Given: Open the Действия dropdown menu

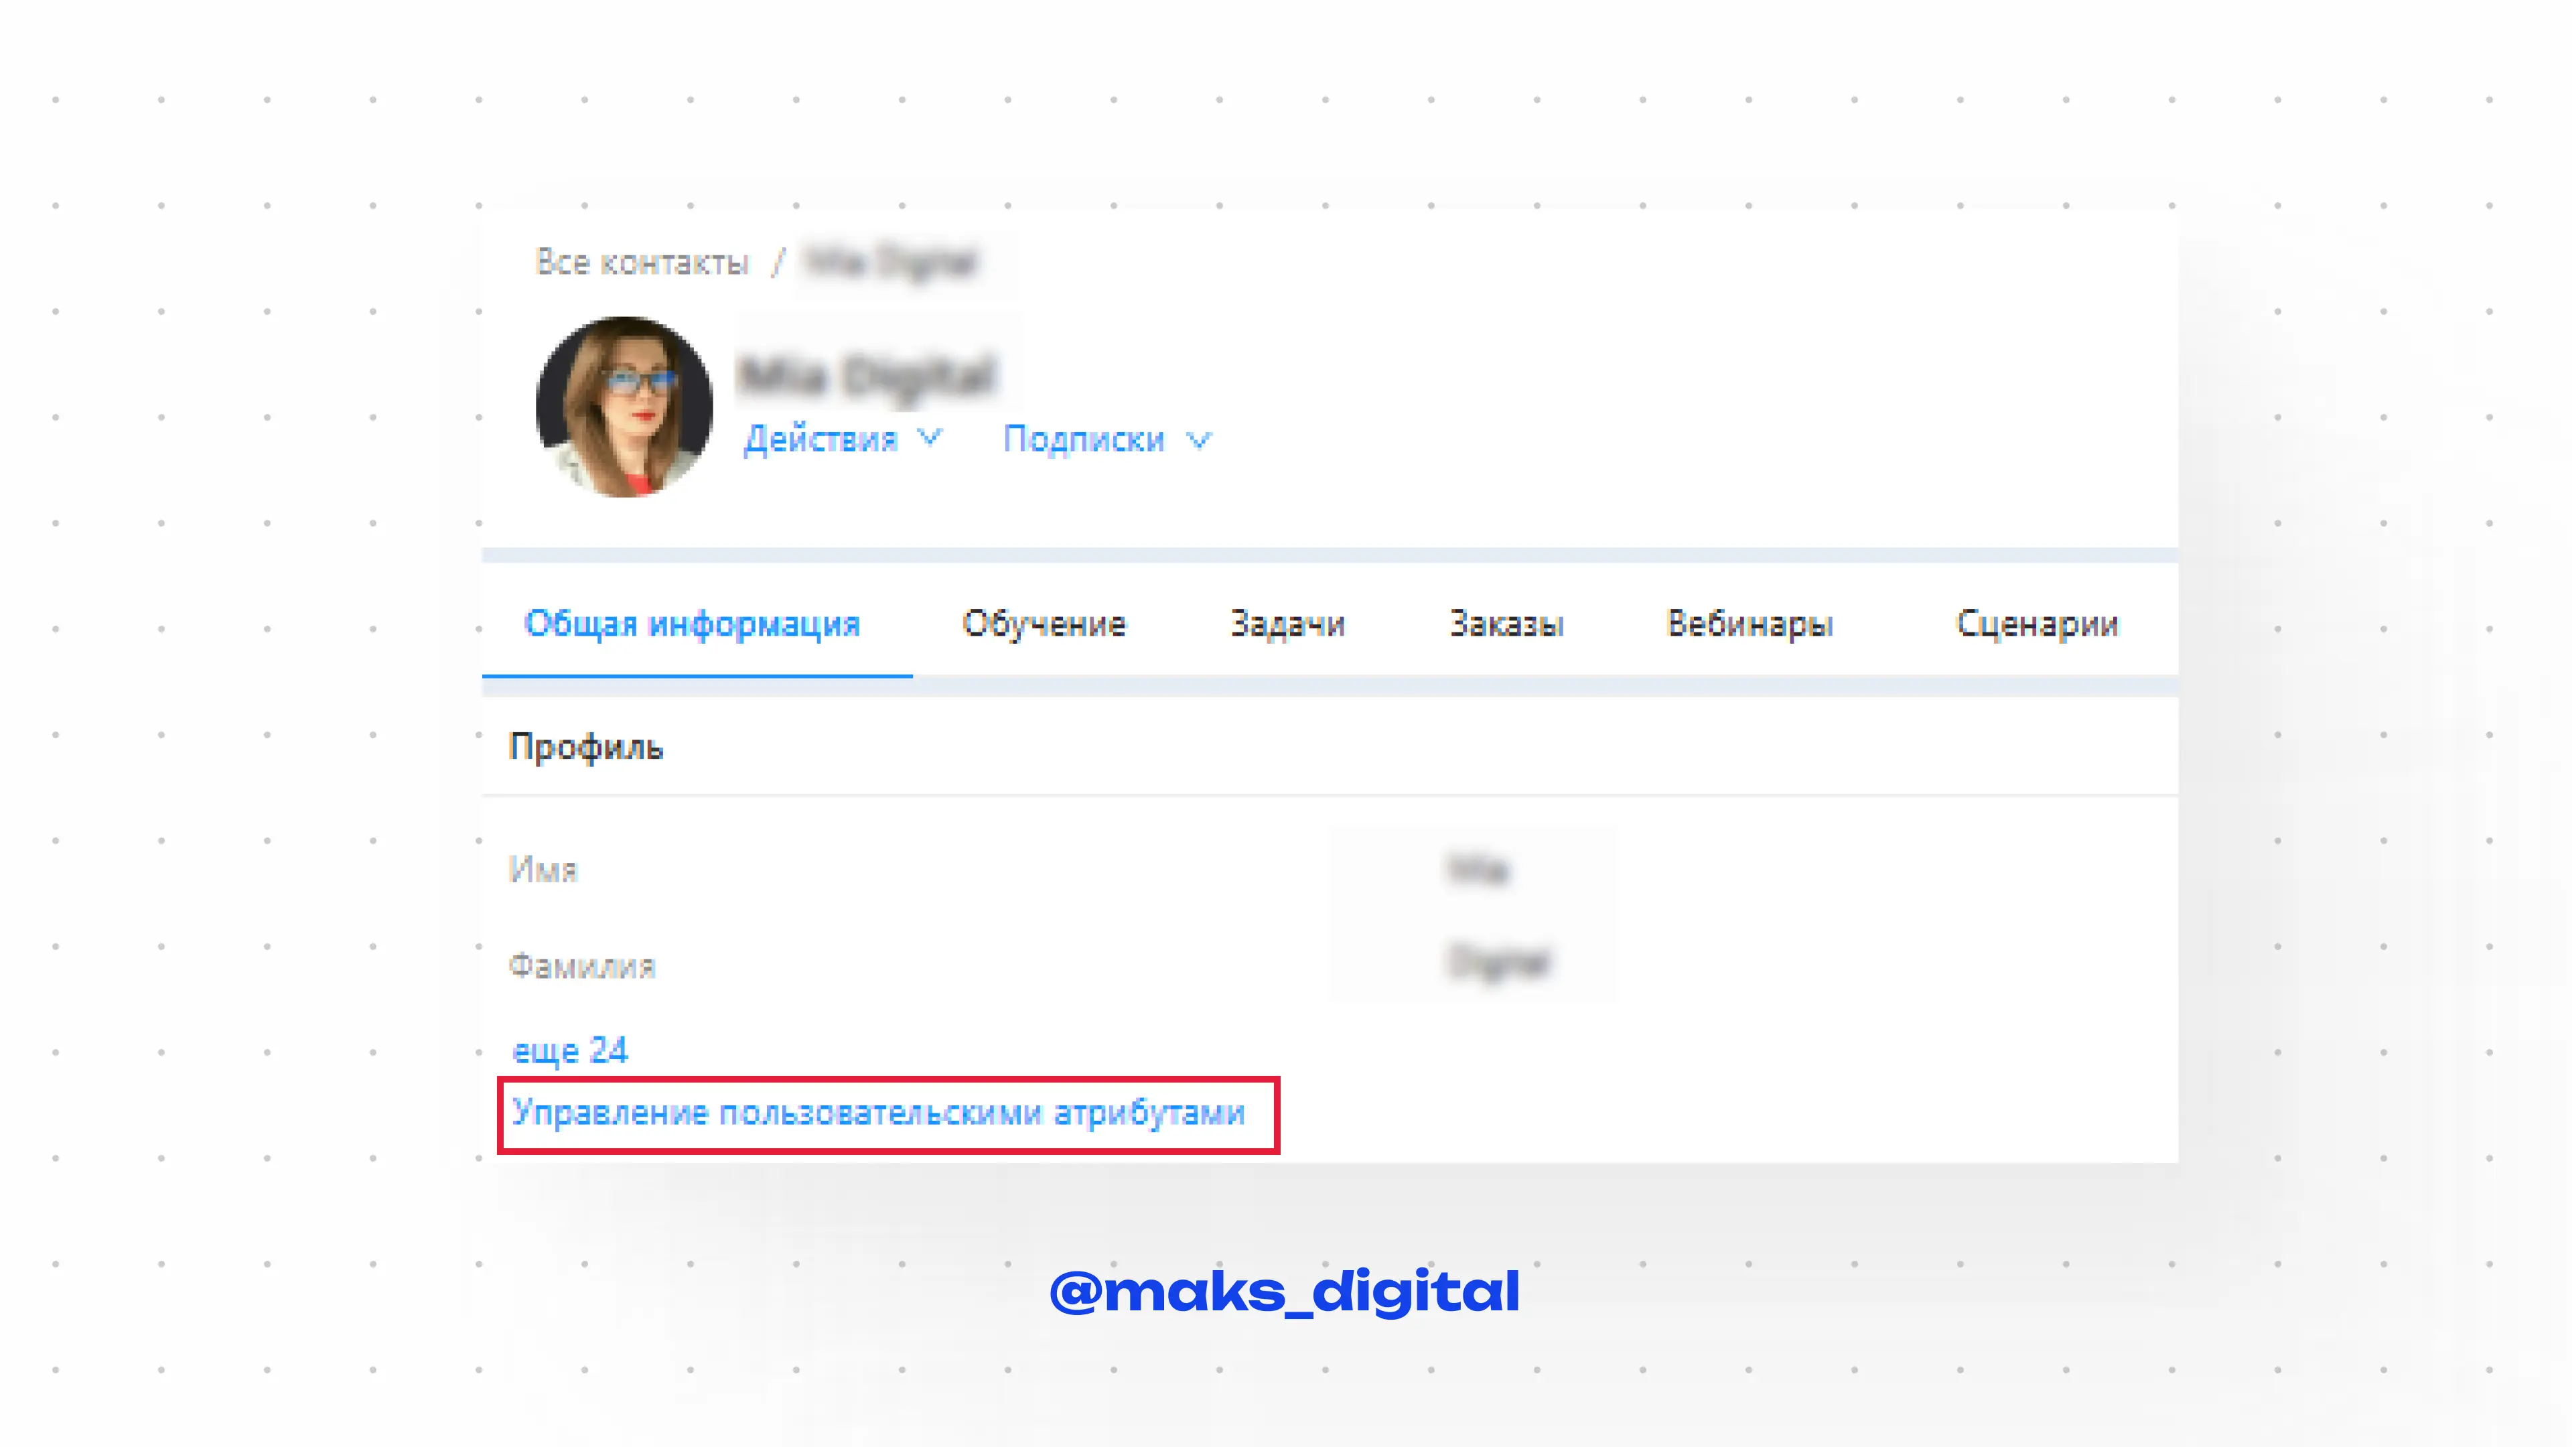Looking at the screenshot, I should (842, 439).
